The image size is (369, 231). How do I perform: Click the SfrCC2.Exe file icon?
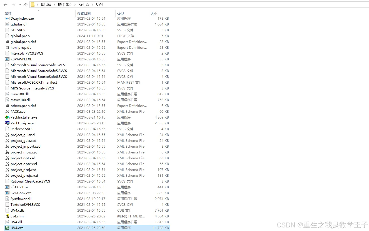tap(7, 187)
